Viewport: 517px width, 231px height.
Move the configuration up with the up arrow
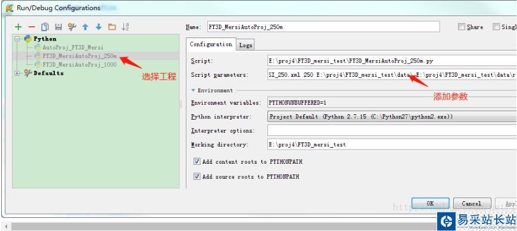coord(85,27)
